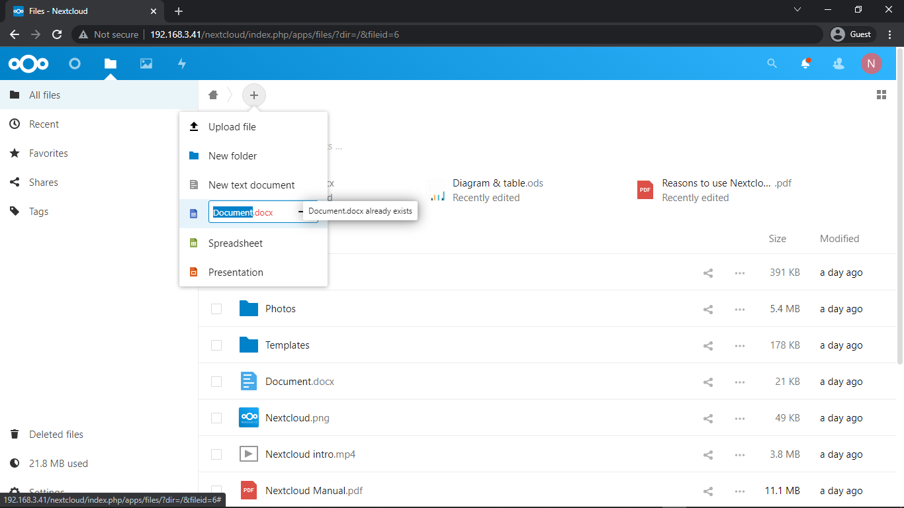Open more actions for Nextcloud Manual.pdf
Viewport: 904px width, 508px height.
(740, 491)
